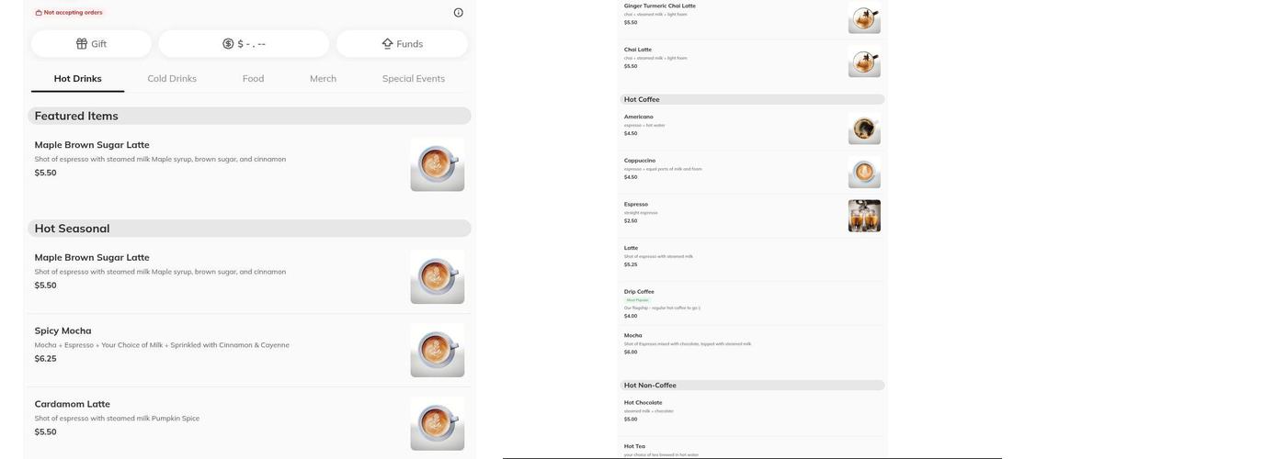
Task: Click the Not accepting orders bag icon
Action: coord(39,13)
